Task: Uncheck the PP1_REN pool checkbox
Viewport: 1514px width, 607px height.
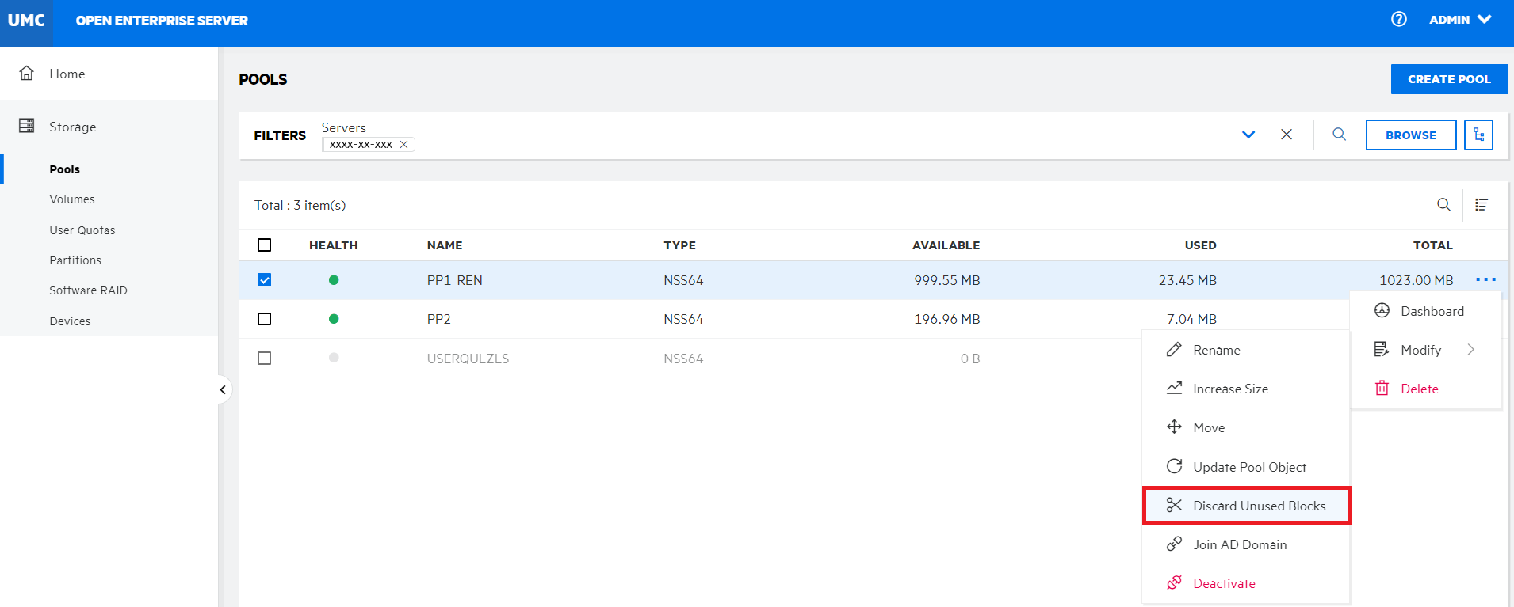Action: click(265, 280)
